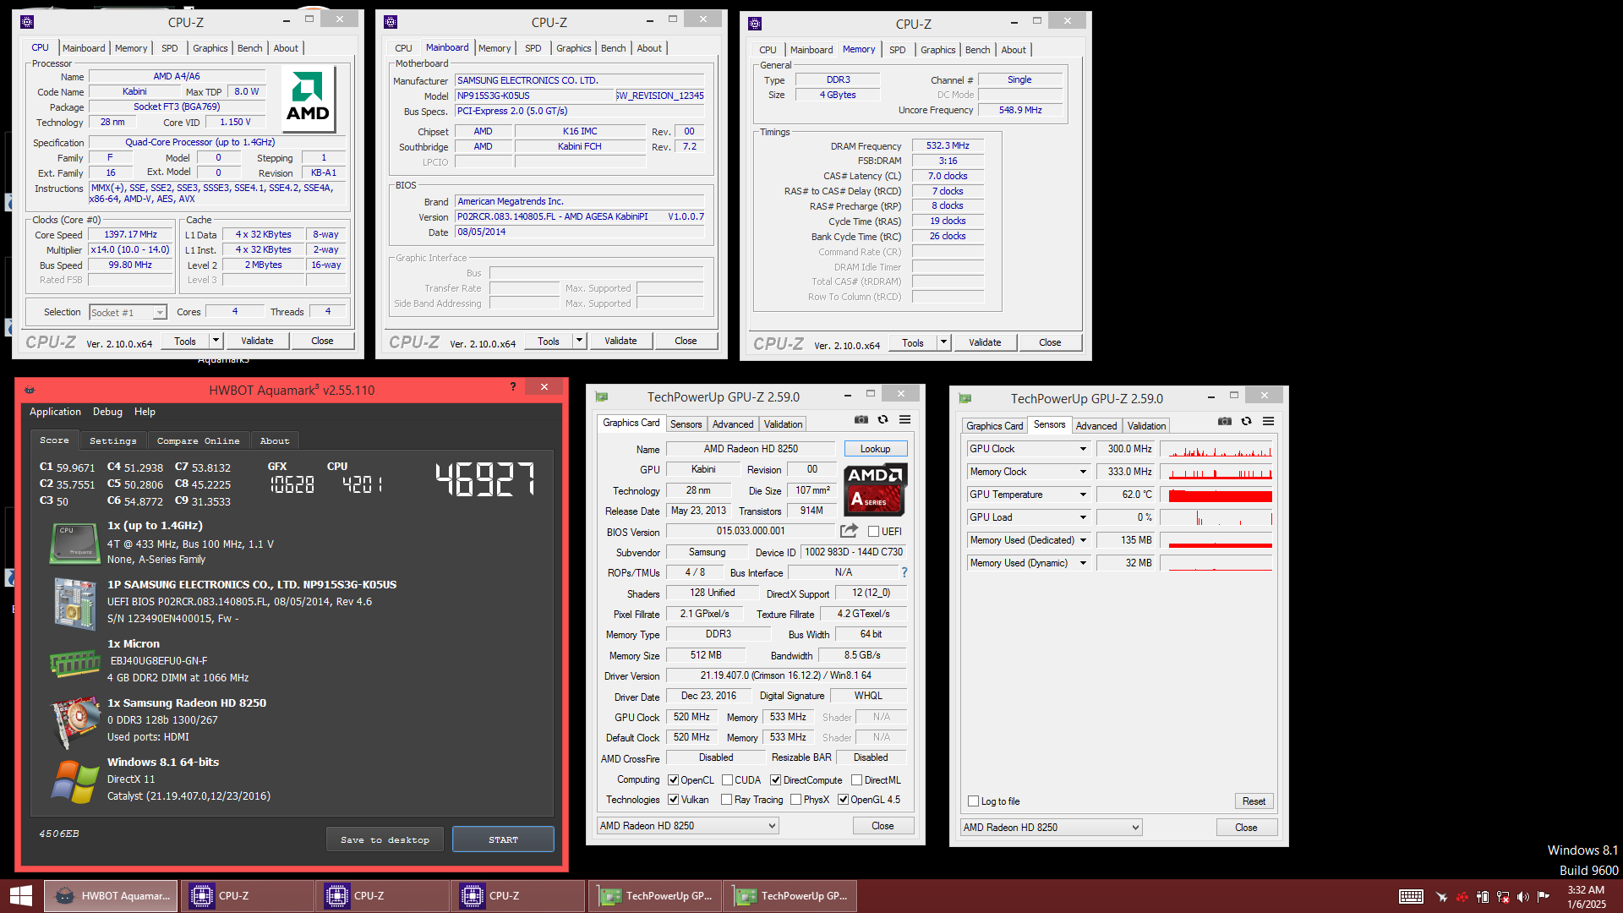Click the graphics card icon in Aquamark
The width and height of the screenshot is (1623, 913).
point(74,723)
